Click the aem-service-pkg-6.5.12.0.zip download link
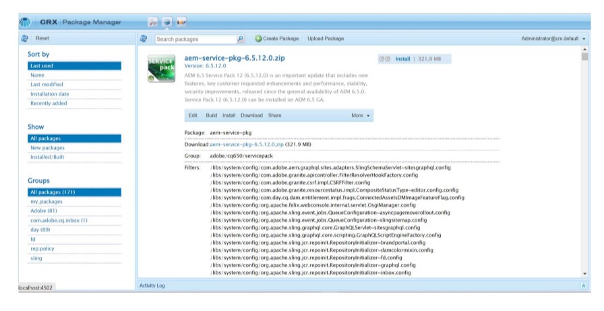This screenshot has width=604, height=311. pyautogui.click(x=247, y=144)
